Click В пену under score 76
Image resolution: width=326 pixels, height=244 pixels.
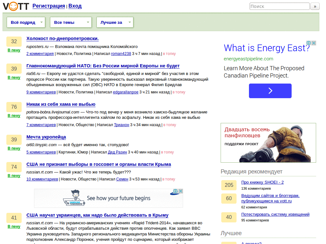[14, 116]
